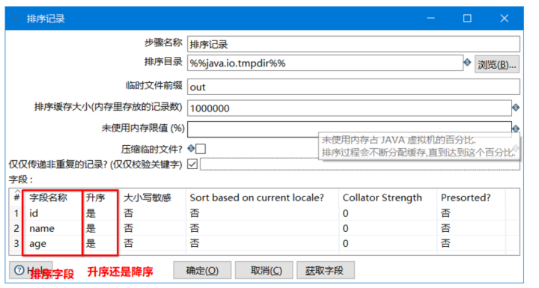
Task: Click the Help question mark icon
Action: point(19,270)
